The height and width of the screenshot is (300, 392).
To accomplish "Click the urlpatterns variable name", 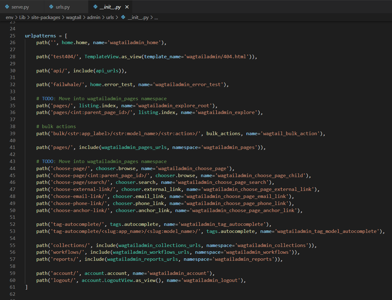I will point(41,36).
